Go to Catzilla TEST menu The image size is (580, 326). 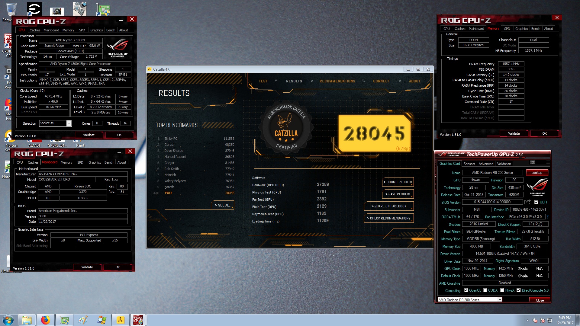pyautogui.click(x=263, y=81)
